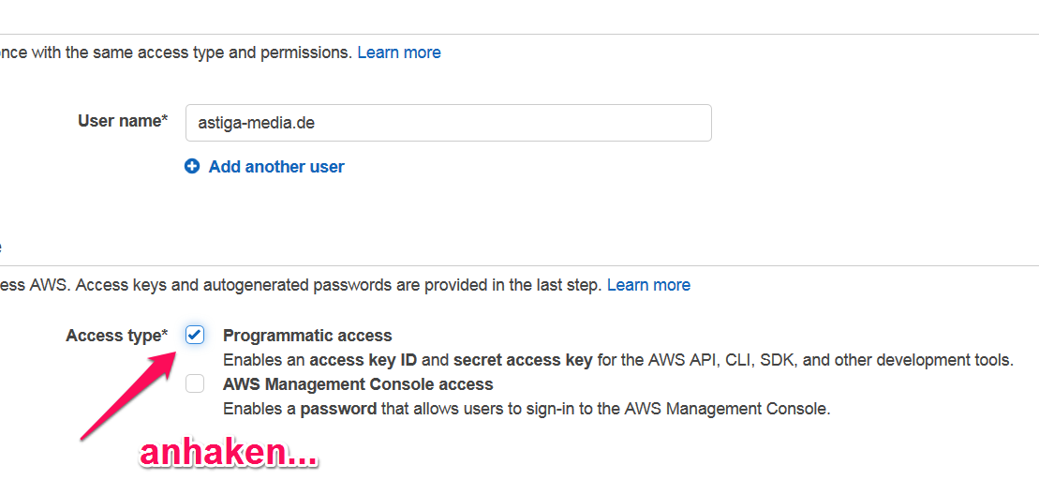
Task: Focus the User name input field
Action: point(449,123)
